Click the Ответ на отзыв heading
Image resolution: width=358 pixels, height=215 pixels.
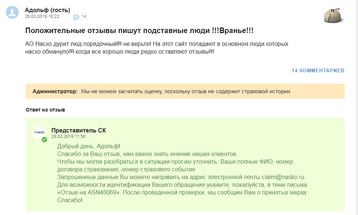point(45,110)
